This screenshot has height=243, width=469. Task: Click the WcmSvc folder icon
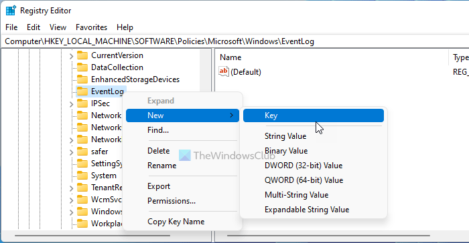[x=82, y=200]
